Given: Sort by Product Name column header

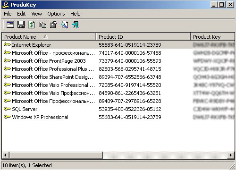Looking at the screenshot, I should point(49,37).
